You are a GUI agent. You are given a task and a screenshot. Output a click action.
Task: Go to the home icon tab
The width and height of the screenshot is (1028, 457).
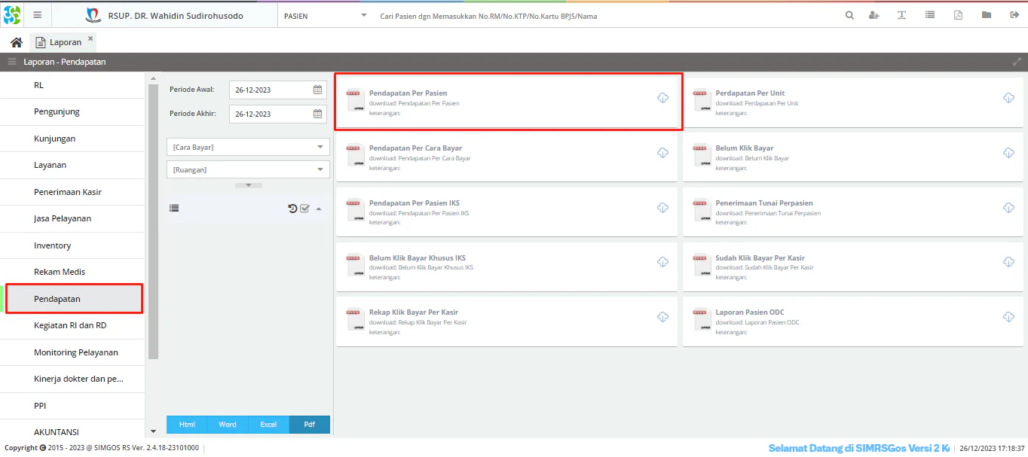point(16,42)
